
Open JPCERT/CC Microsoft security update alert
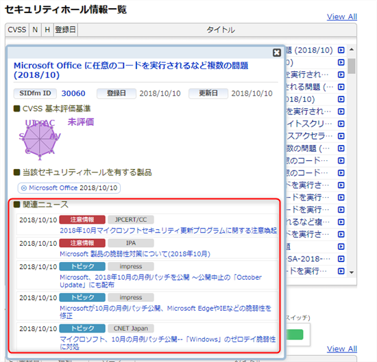tap(168, 231)
